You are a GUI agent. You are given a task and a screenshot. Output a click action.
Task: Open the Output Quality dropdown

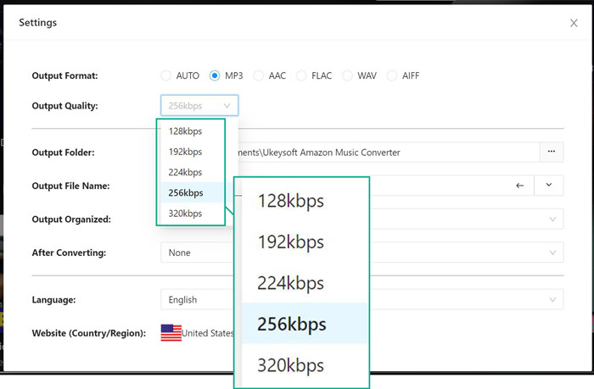(199, 106)
